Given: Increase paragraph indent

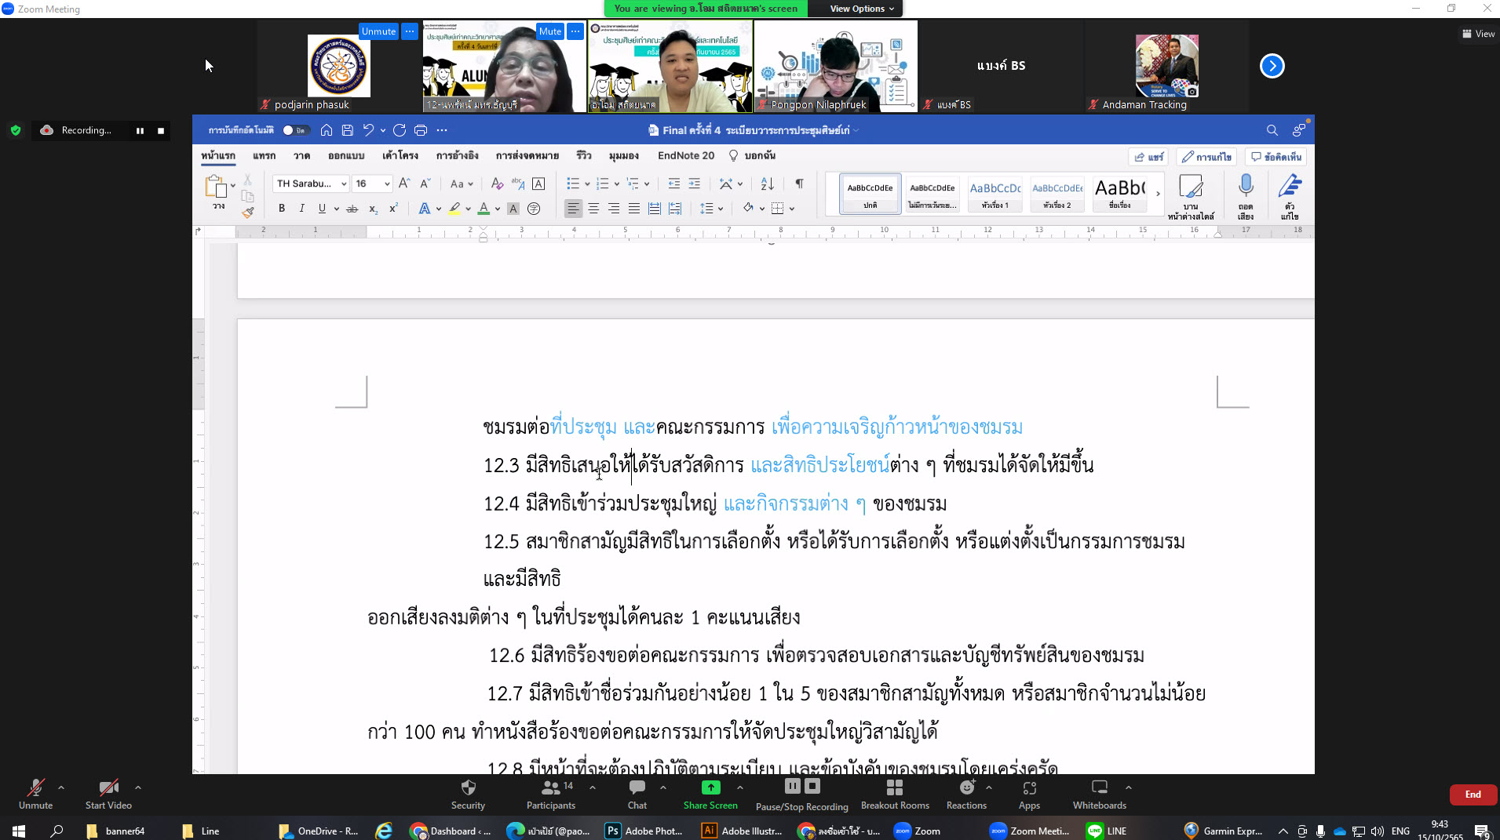Looking at the screenshot, I should pyautogui.click(x=695, y=184).
